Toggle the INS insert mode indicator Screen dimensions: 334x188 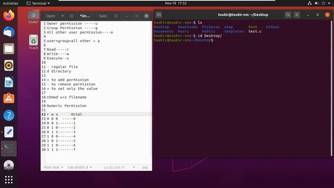(145, 168)
